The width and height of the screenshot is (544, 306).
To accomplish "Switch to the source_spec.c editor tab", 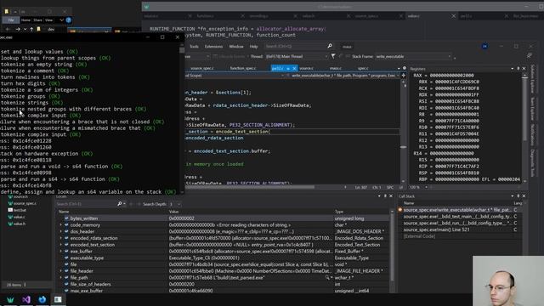I will (x=202, y=68).
